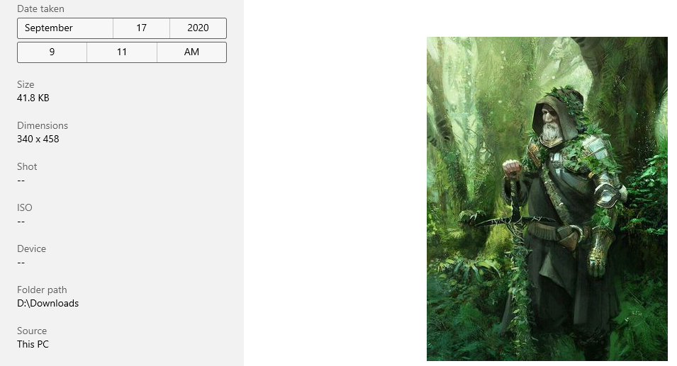677x366 pixels.
Task: Click the Folder path heading
Action: coord(42,290)
